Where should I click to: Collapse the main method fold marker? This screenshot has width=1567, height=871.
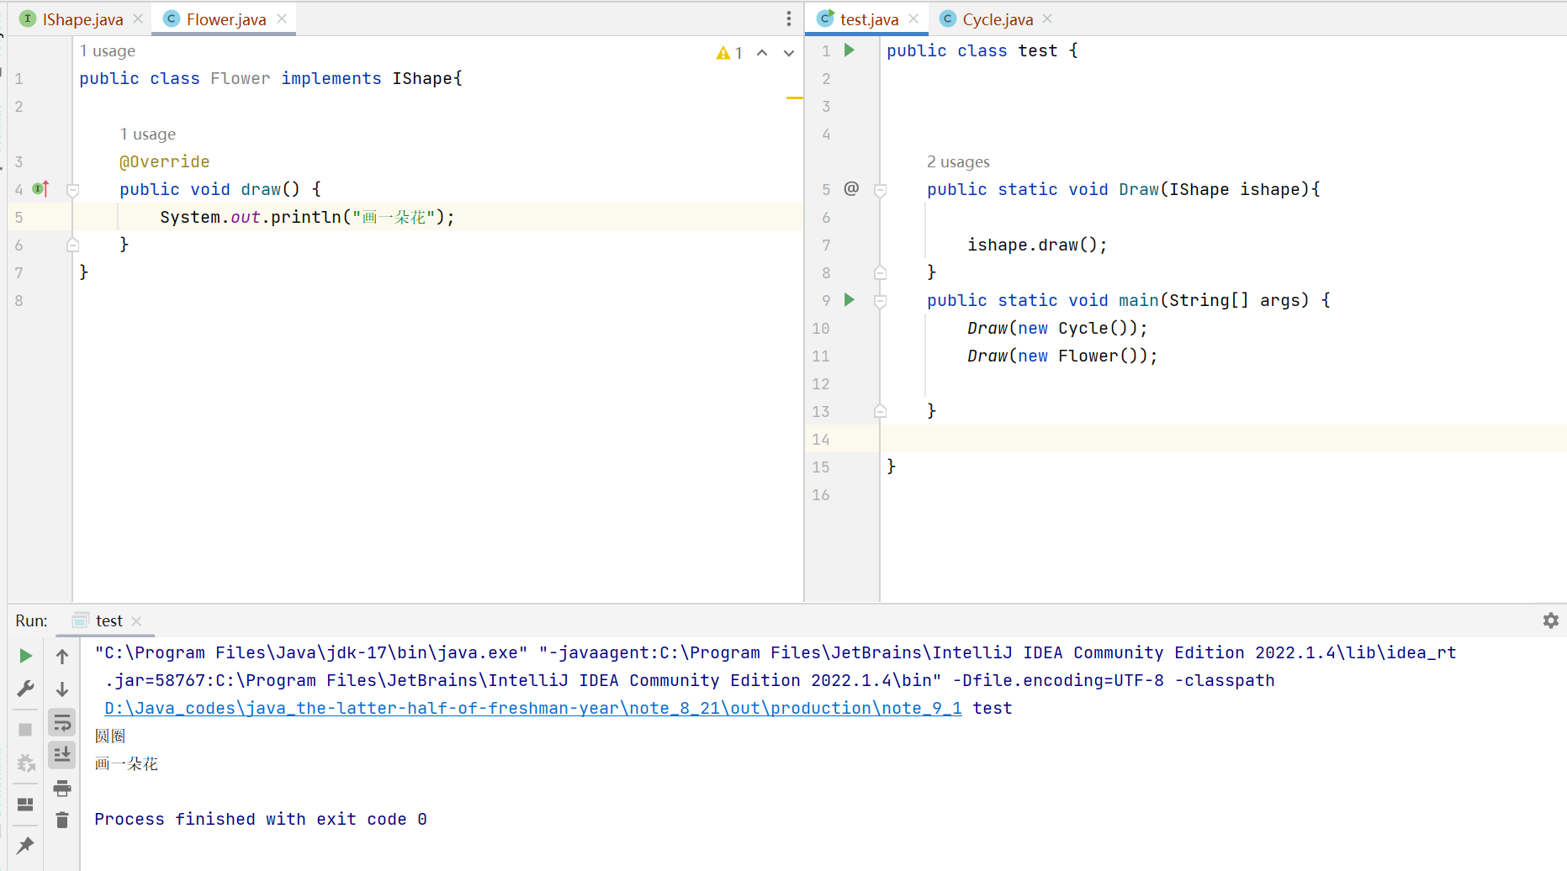(880, 302)
